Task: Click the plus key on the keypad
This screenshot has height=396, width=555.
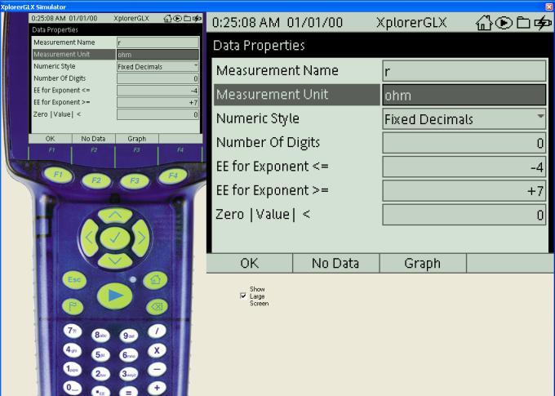Action: coord(157,388)
